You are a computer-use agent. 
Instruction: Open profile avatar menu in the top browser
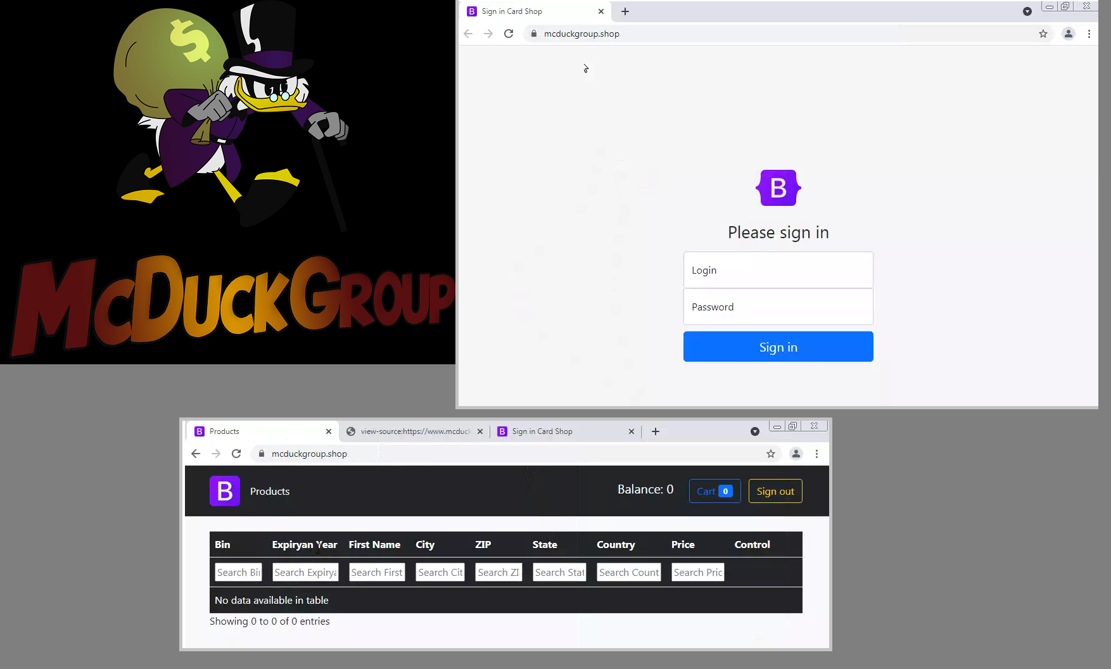(1069, 34)
